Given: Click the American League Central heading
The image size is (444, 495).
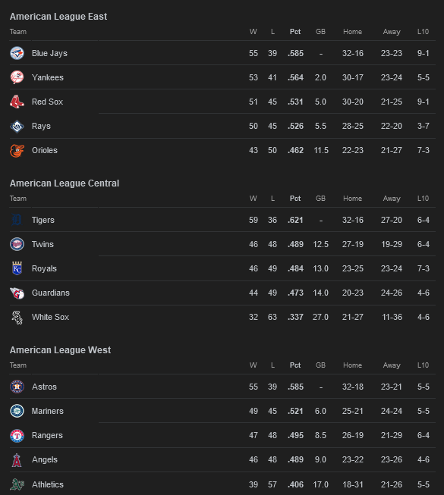Looking at the screenshot, I should point(65,183).
